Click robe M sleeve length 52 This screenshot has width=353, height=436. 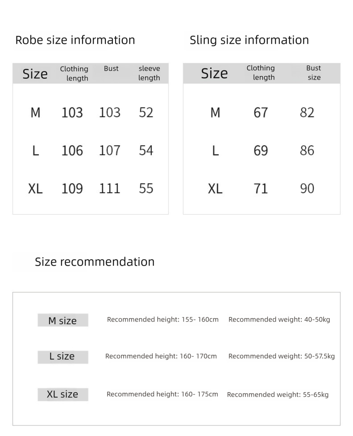pos(146,112)
